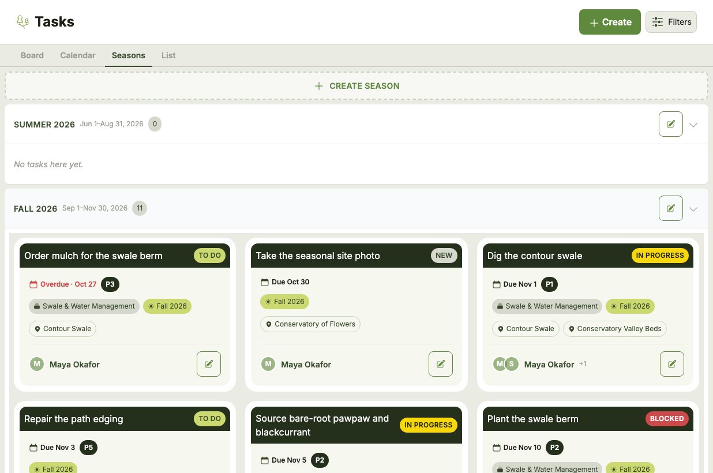713x473 pixels.
Task: Switch to the Calendar tab
Action: point(78,55)
